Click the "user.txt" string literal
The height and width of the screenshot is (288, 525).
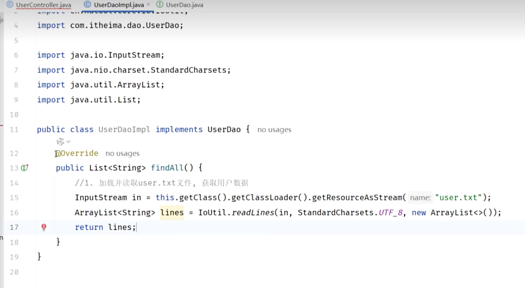pyautogui.click(x=458, y=198)
